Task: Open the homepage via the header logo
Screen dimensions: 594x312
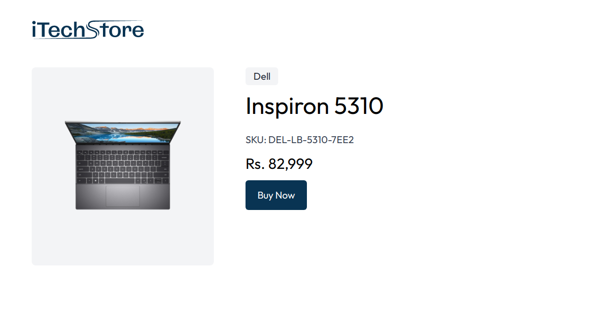Action: [87, 29]
